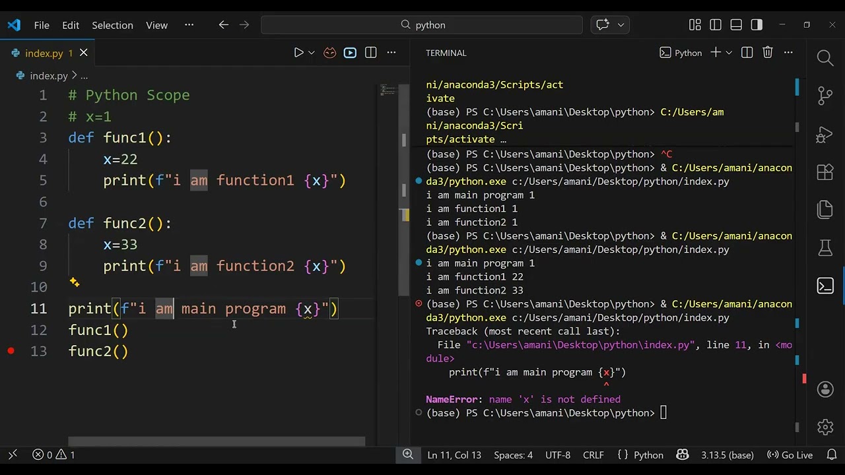Expand the breadcrumb ellipsis after index.py
This screenshot has height=475, width=845.
click(84, 76)
